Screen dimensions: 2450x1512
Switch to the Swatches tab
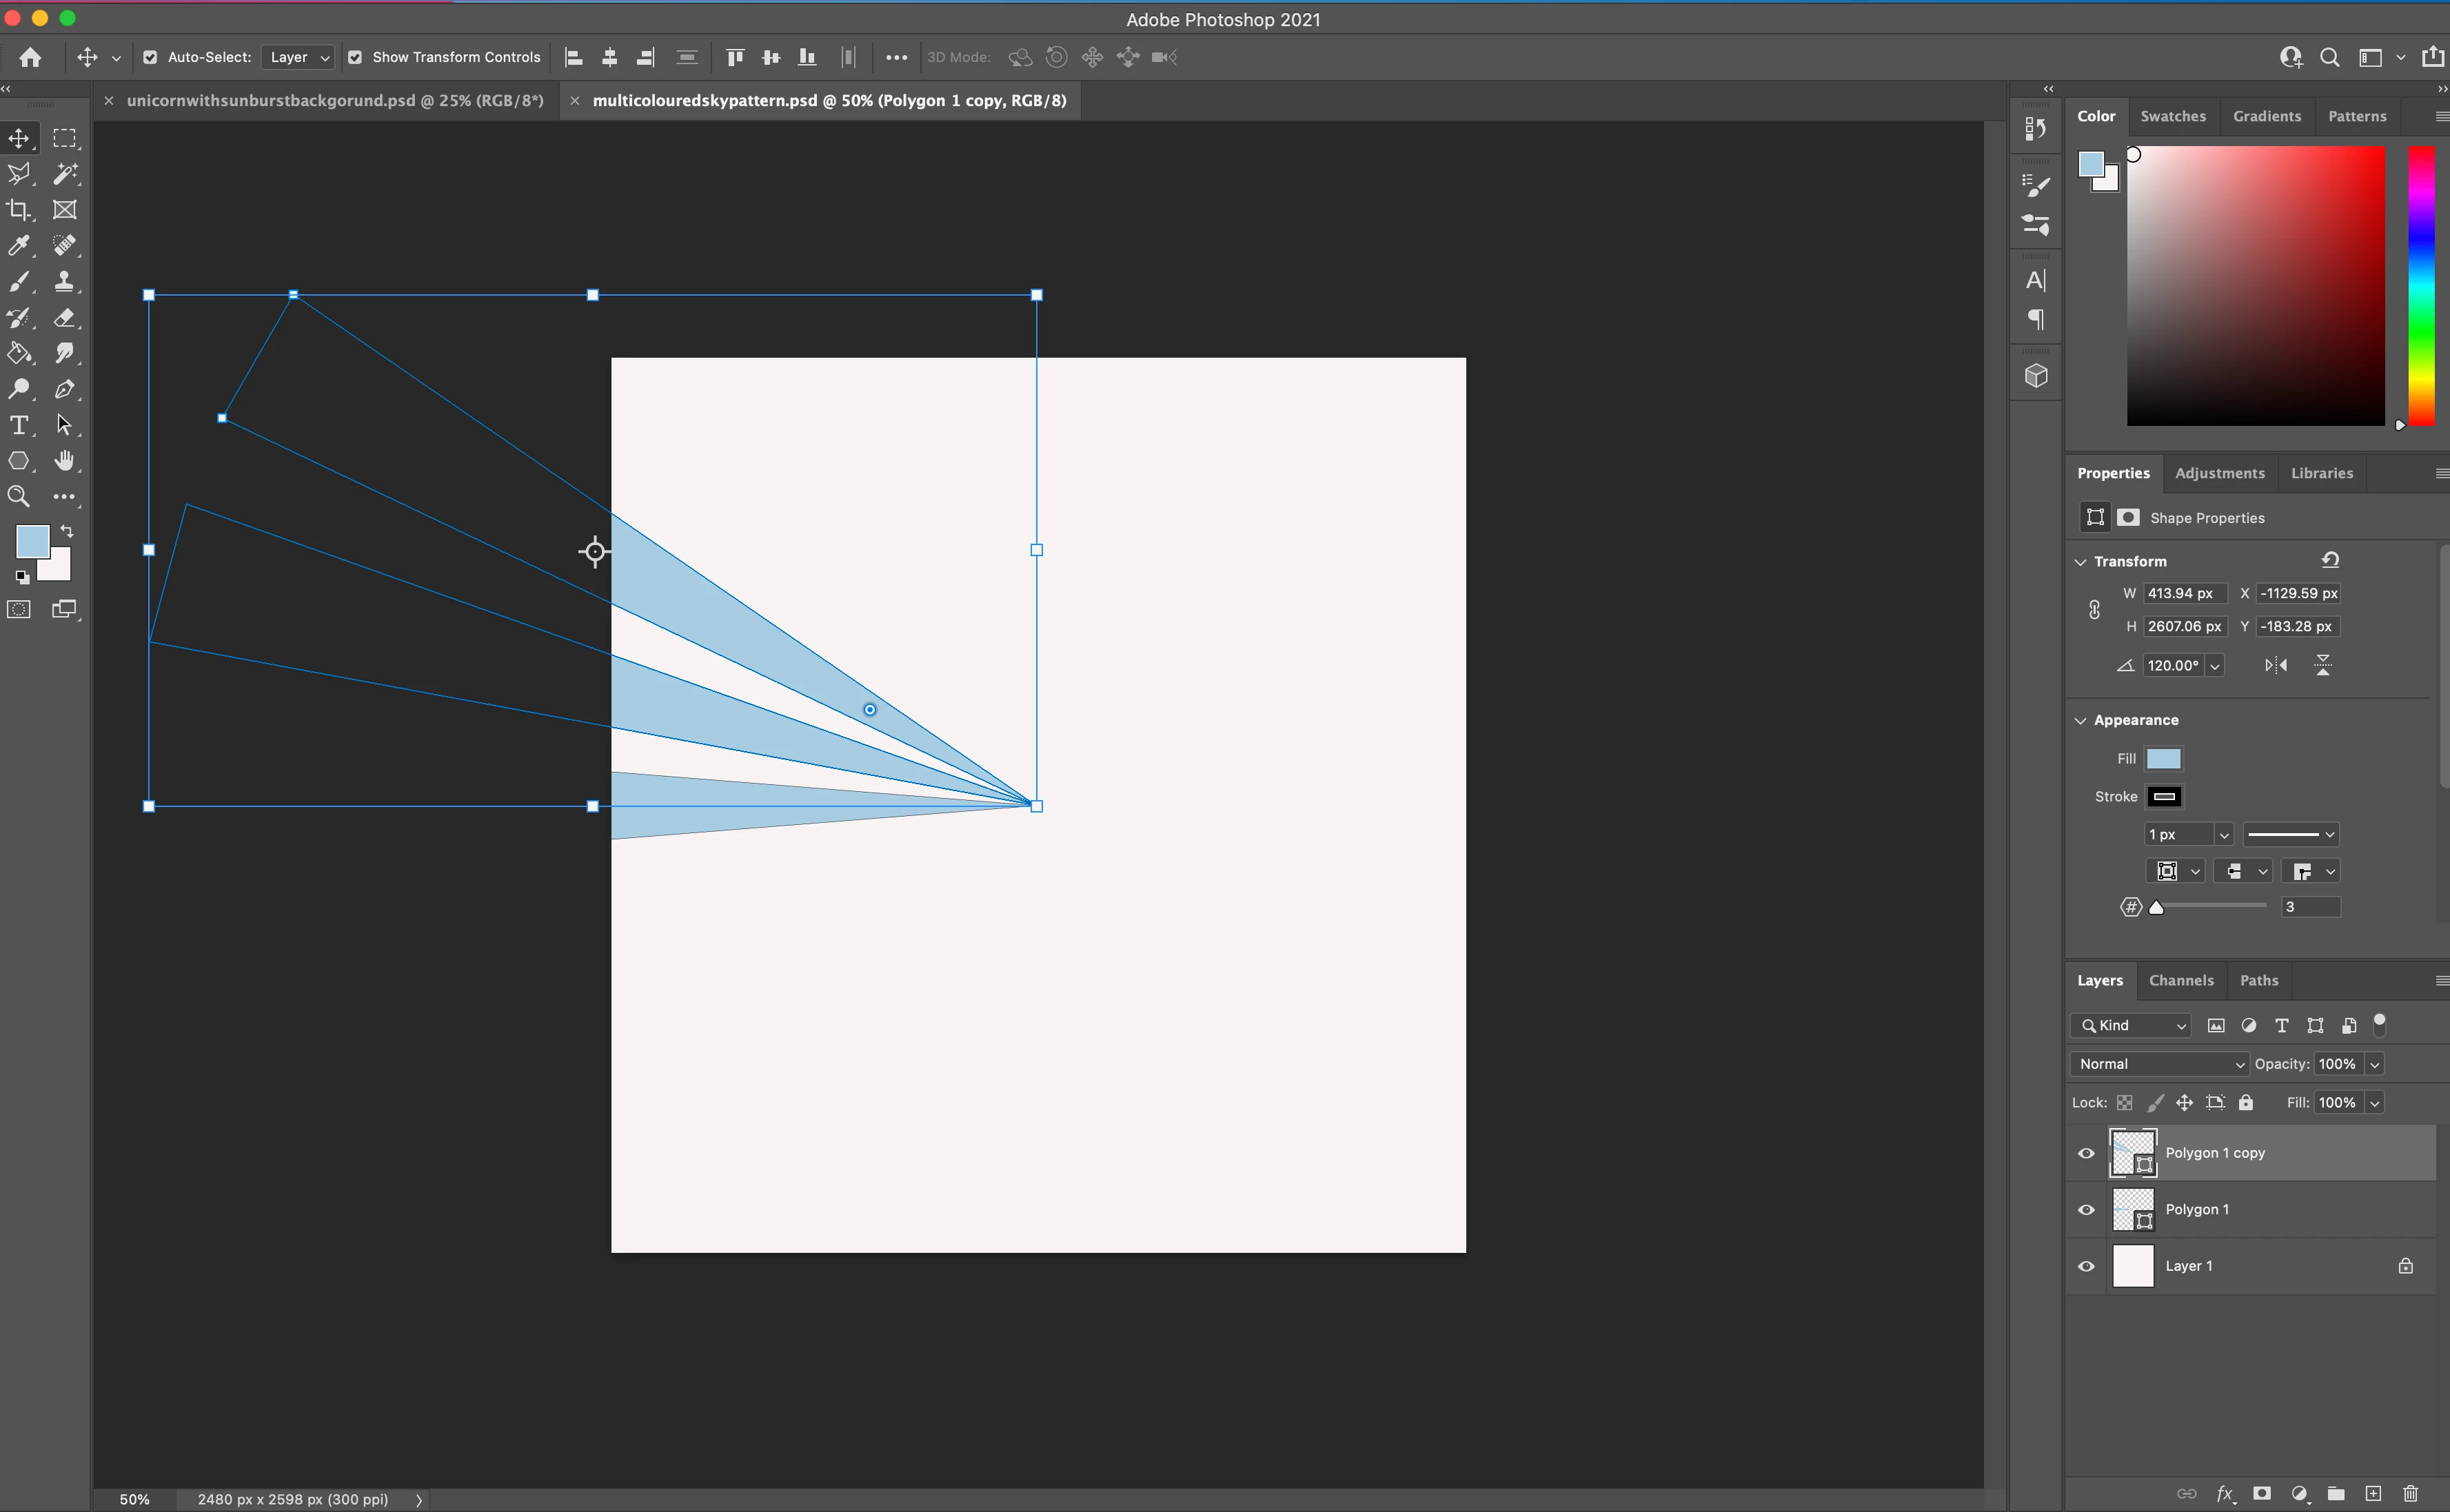(x=2173, y=117)
